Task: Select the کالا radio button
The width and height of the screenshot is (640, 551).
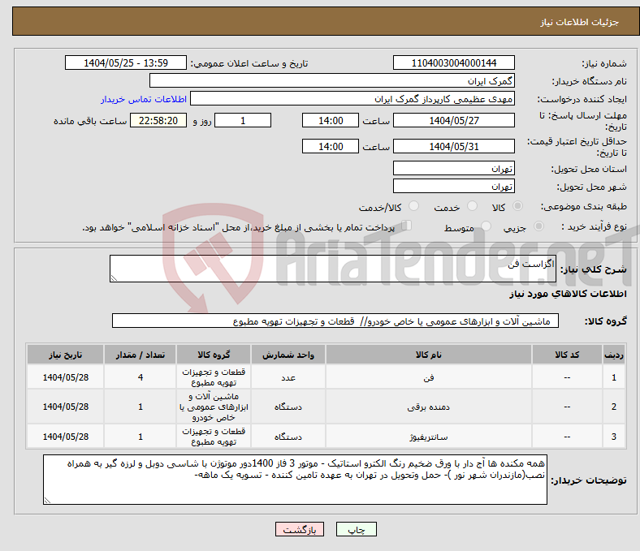Action: pyautogui.click(x=517, y=206)
